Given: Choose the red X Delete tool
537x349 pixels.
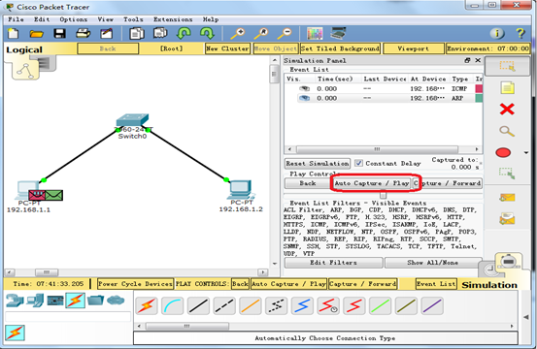Looking at the screenshot, I should pyautogui.click(x=507, y=110).
